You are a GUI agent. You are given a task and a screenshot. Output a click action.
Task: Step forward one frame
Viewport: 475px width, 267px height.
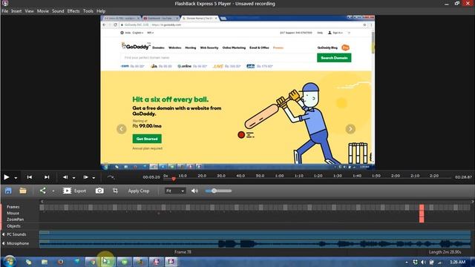[x=86, y=177]
